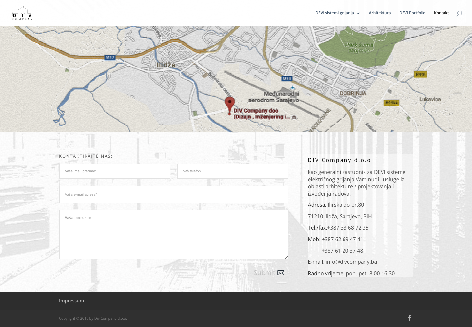Click the envelope icon beside Submit
This screenshot has width=472, height=327.
tap(281, 273)
